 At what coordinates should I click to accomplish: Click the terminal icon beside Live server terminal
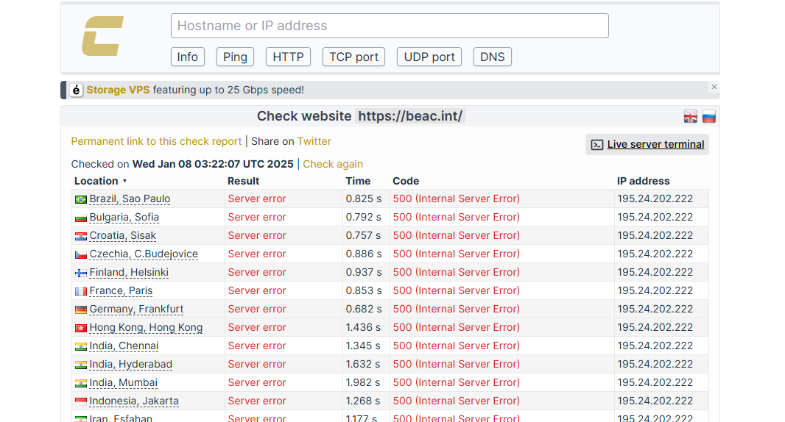click(597, 145)
